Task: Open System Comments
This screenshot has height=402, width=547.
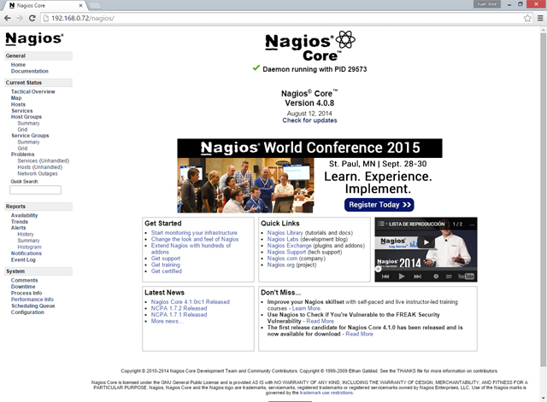Action: click(x=24, y=280)
